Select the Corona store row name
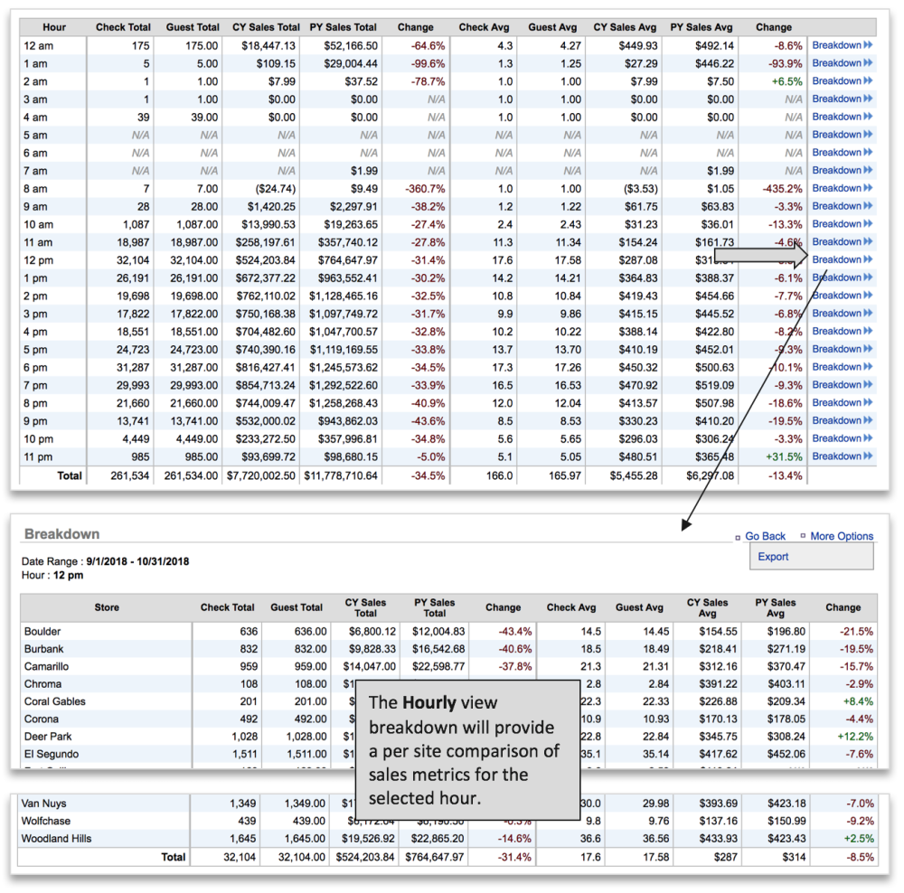The height and width of the screenshot is (893, 904). click(41, 719)
